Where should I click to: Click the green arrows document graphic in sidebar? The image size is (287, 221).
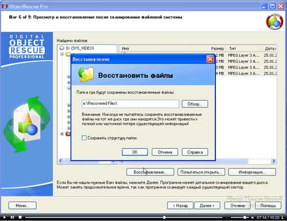(26, 125)
